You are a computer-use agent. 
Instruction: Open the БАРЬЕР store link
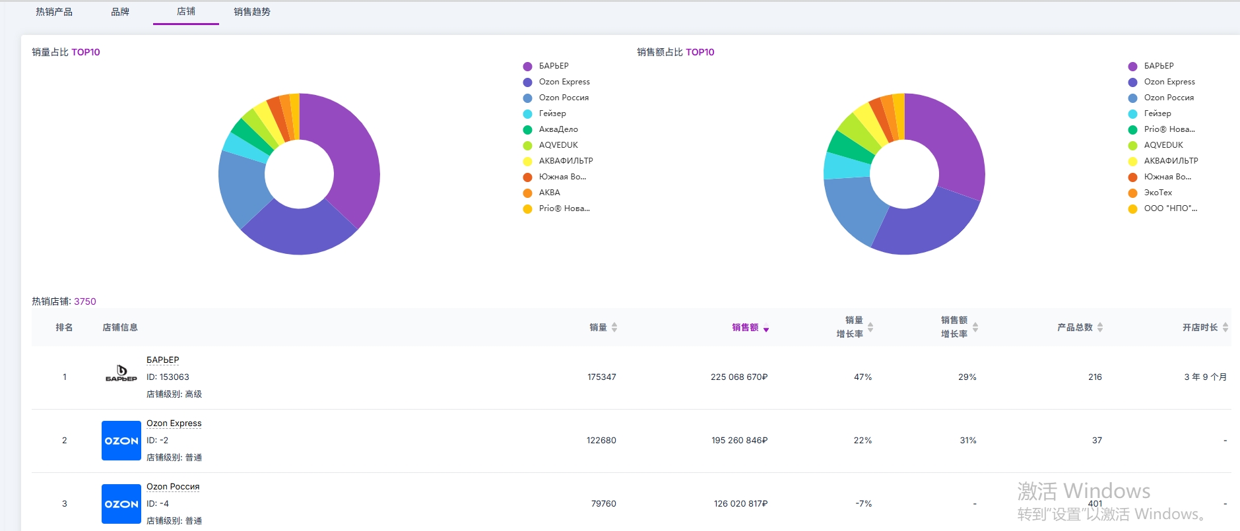tap(162, 359)
